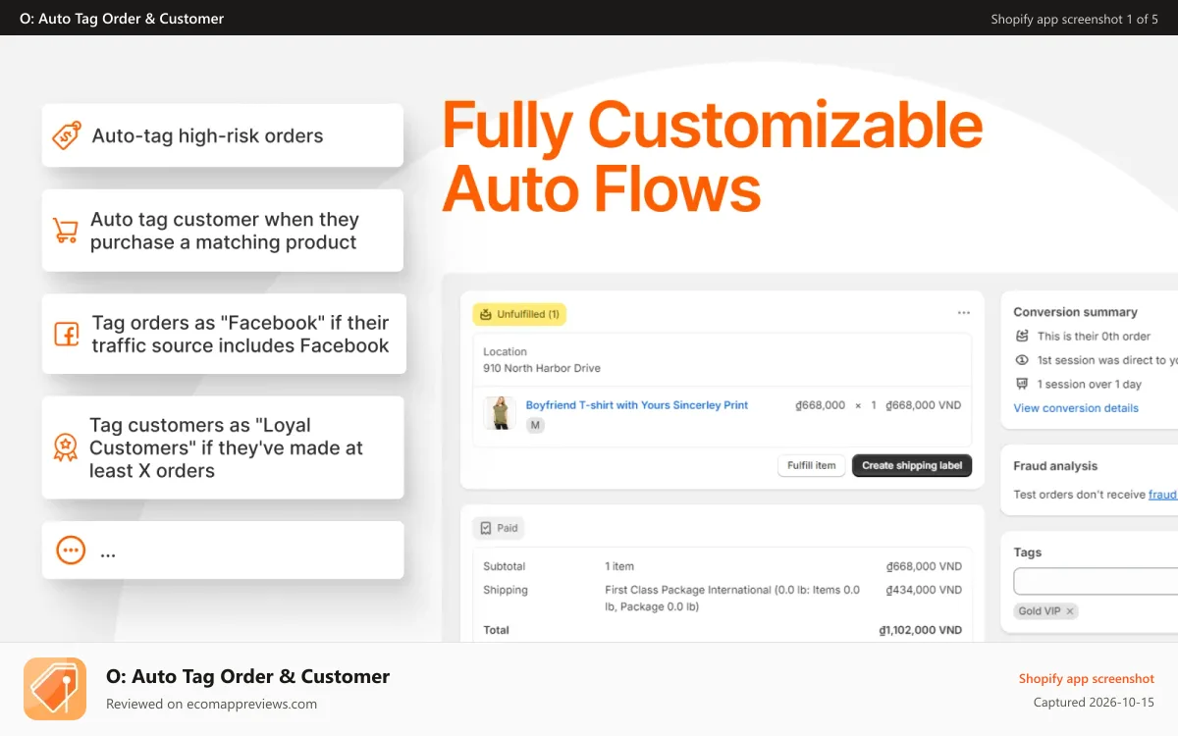The height and width of the screenshot is (736, 1178).
Task: Open the fraud link in Fraud analysis
Action: pyautogui.click(x=1163, y=495)
